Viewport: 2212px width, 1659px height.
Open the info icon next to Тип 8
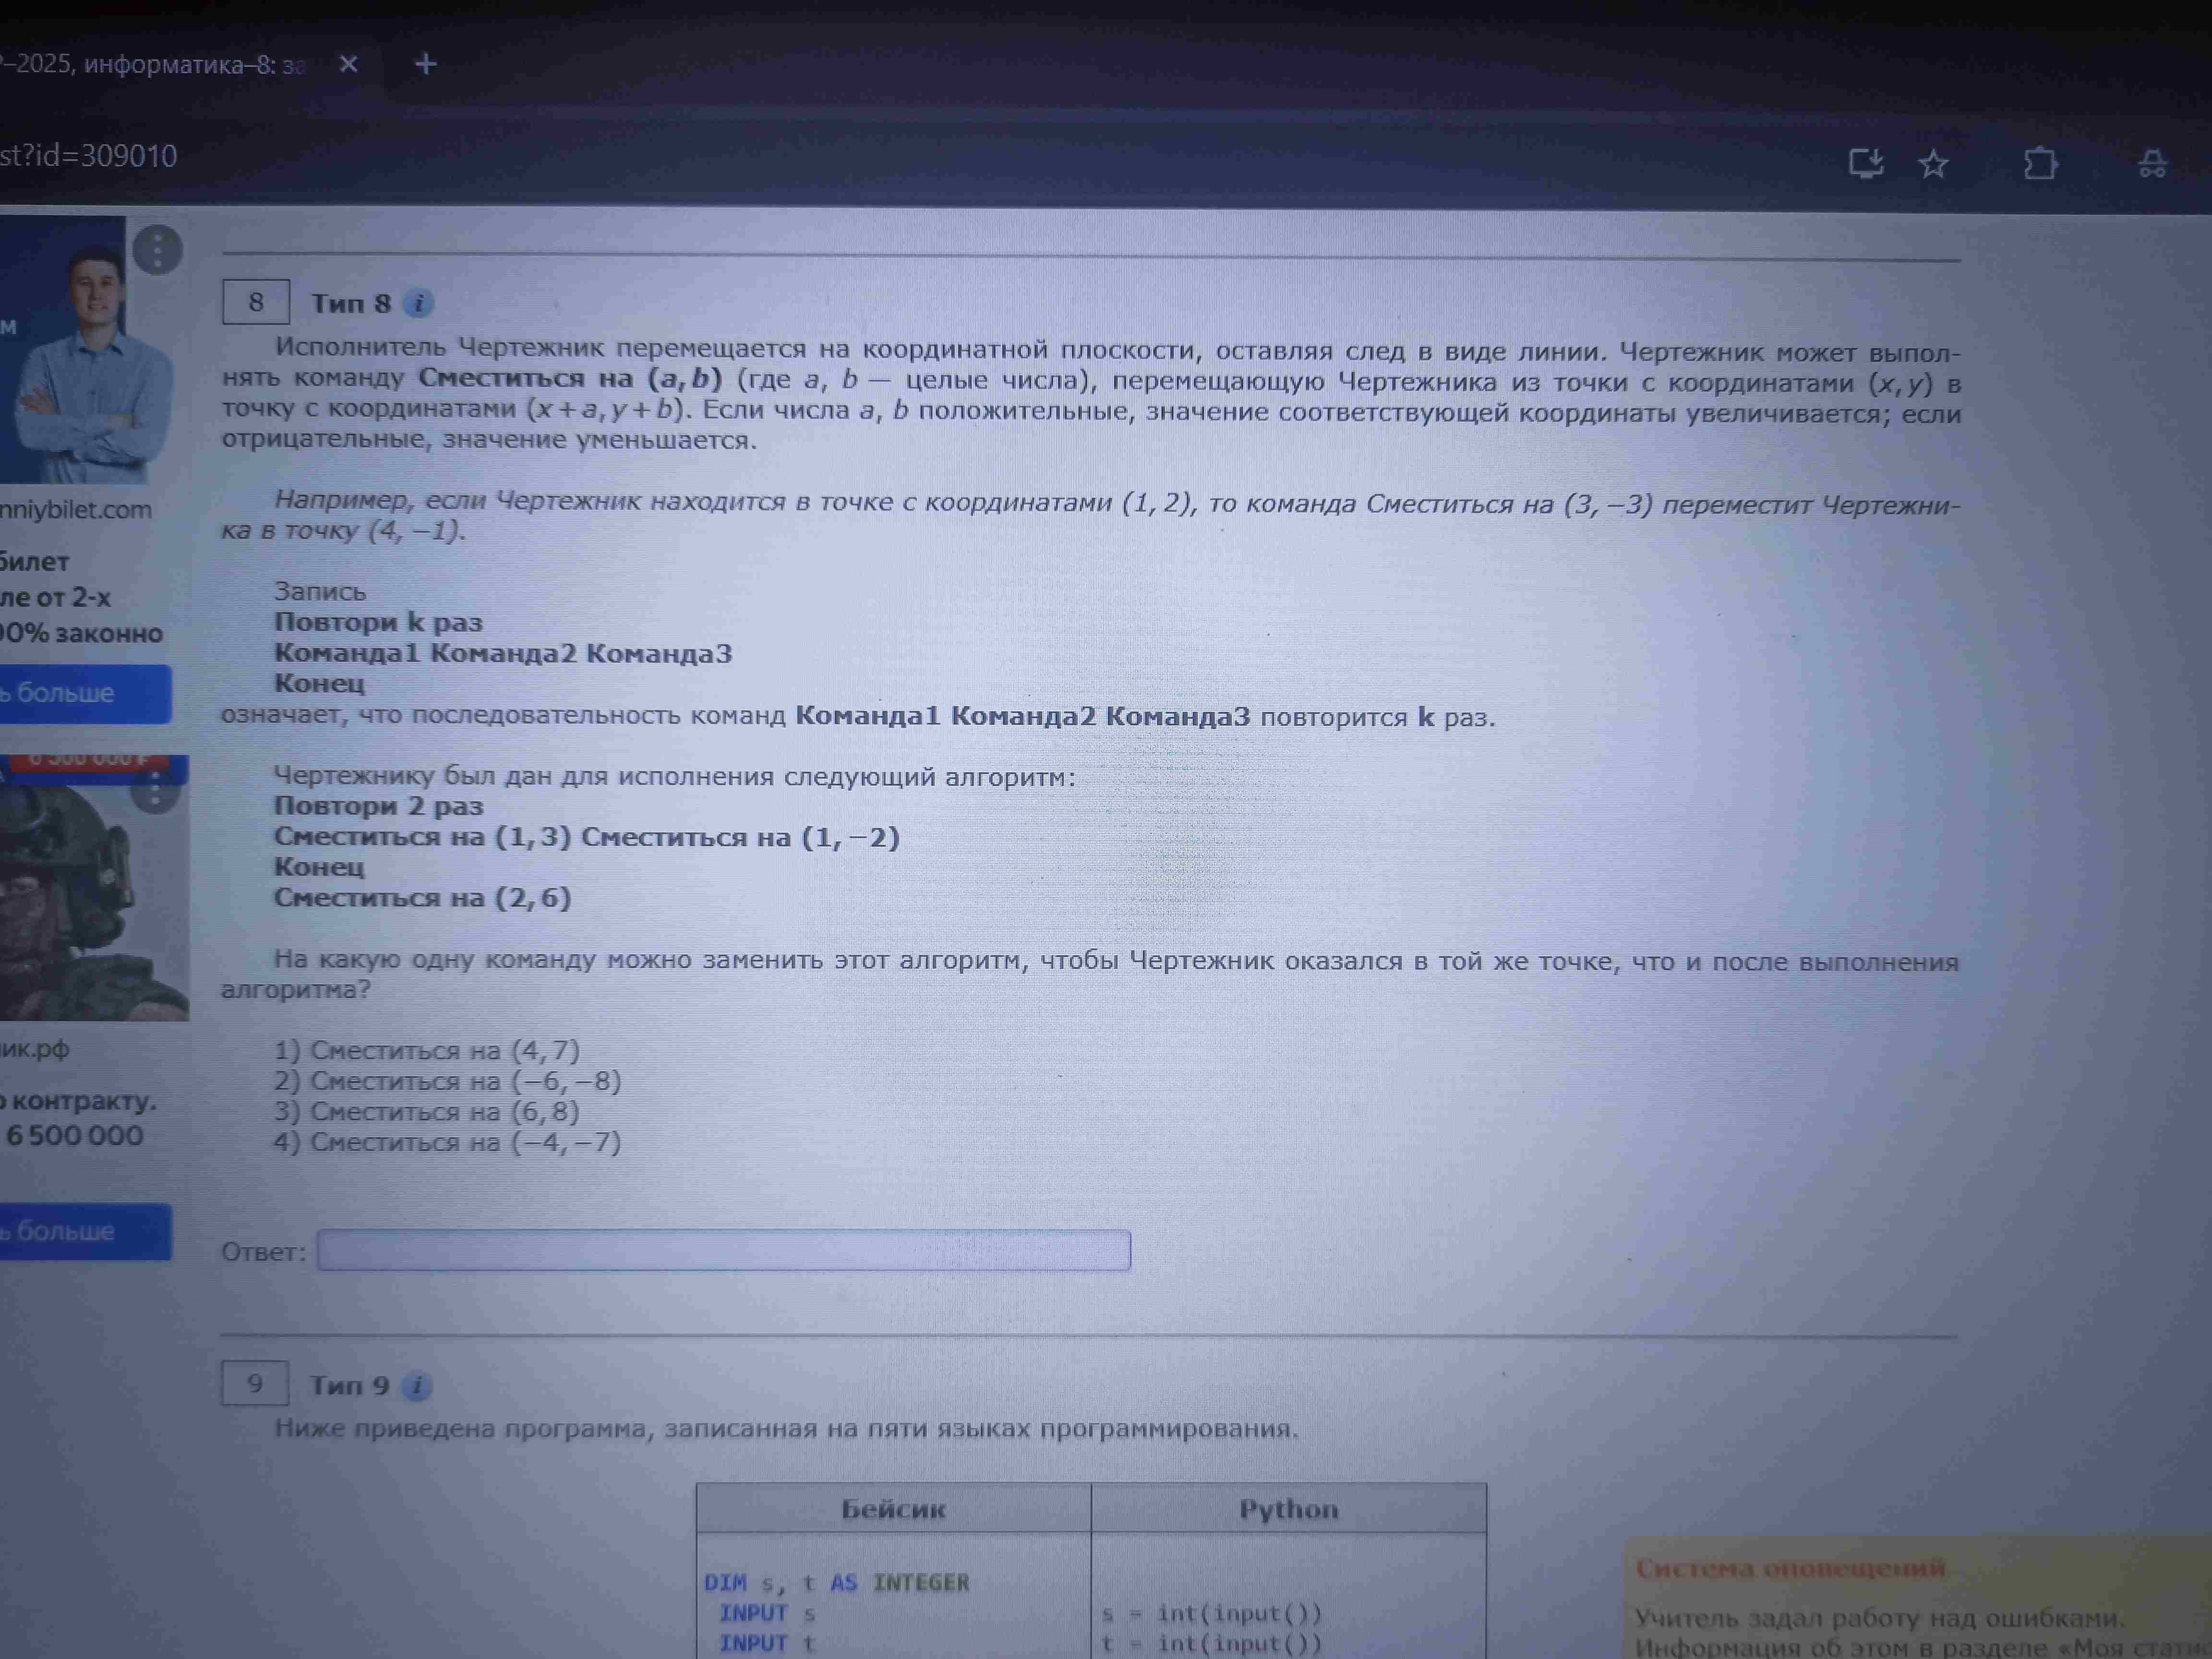[419, 303]
